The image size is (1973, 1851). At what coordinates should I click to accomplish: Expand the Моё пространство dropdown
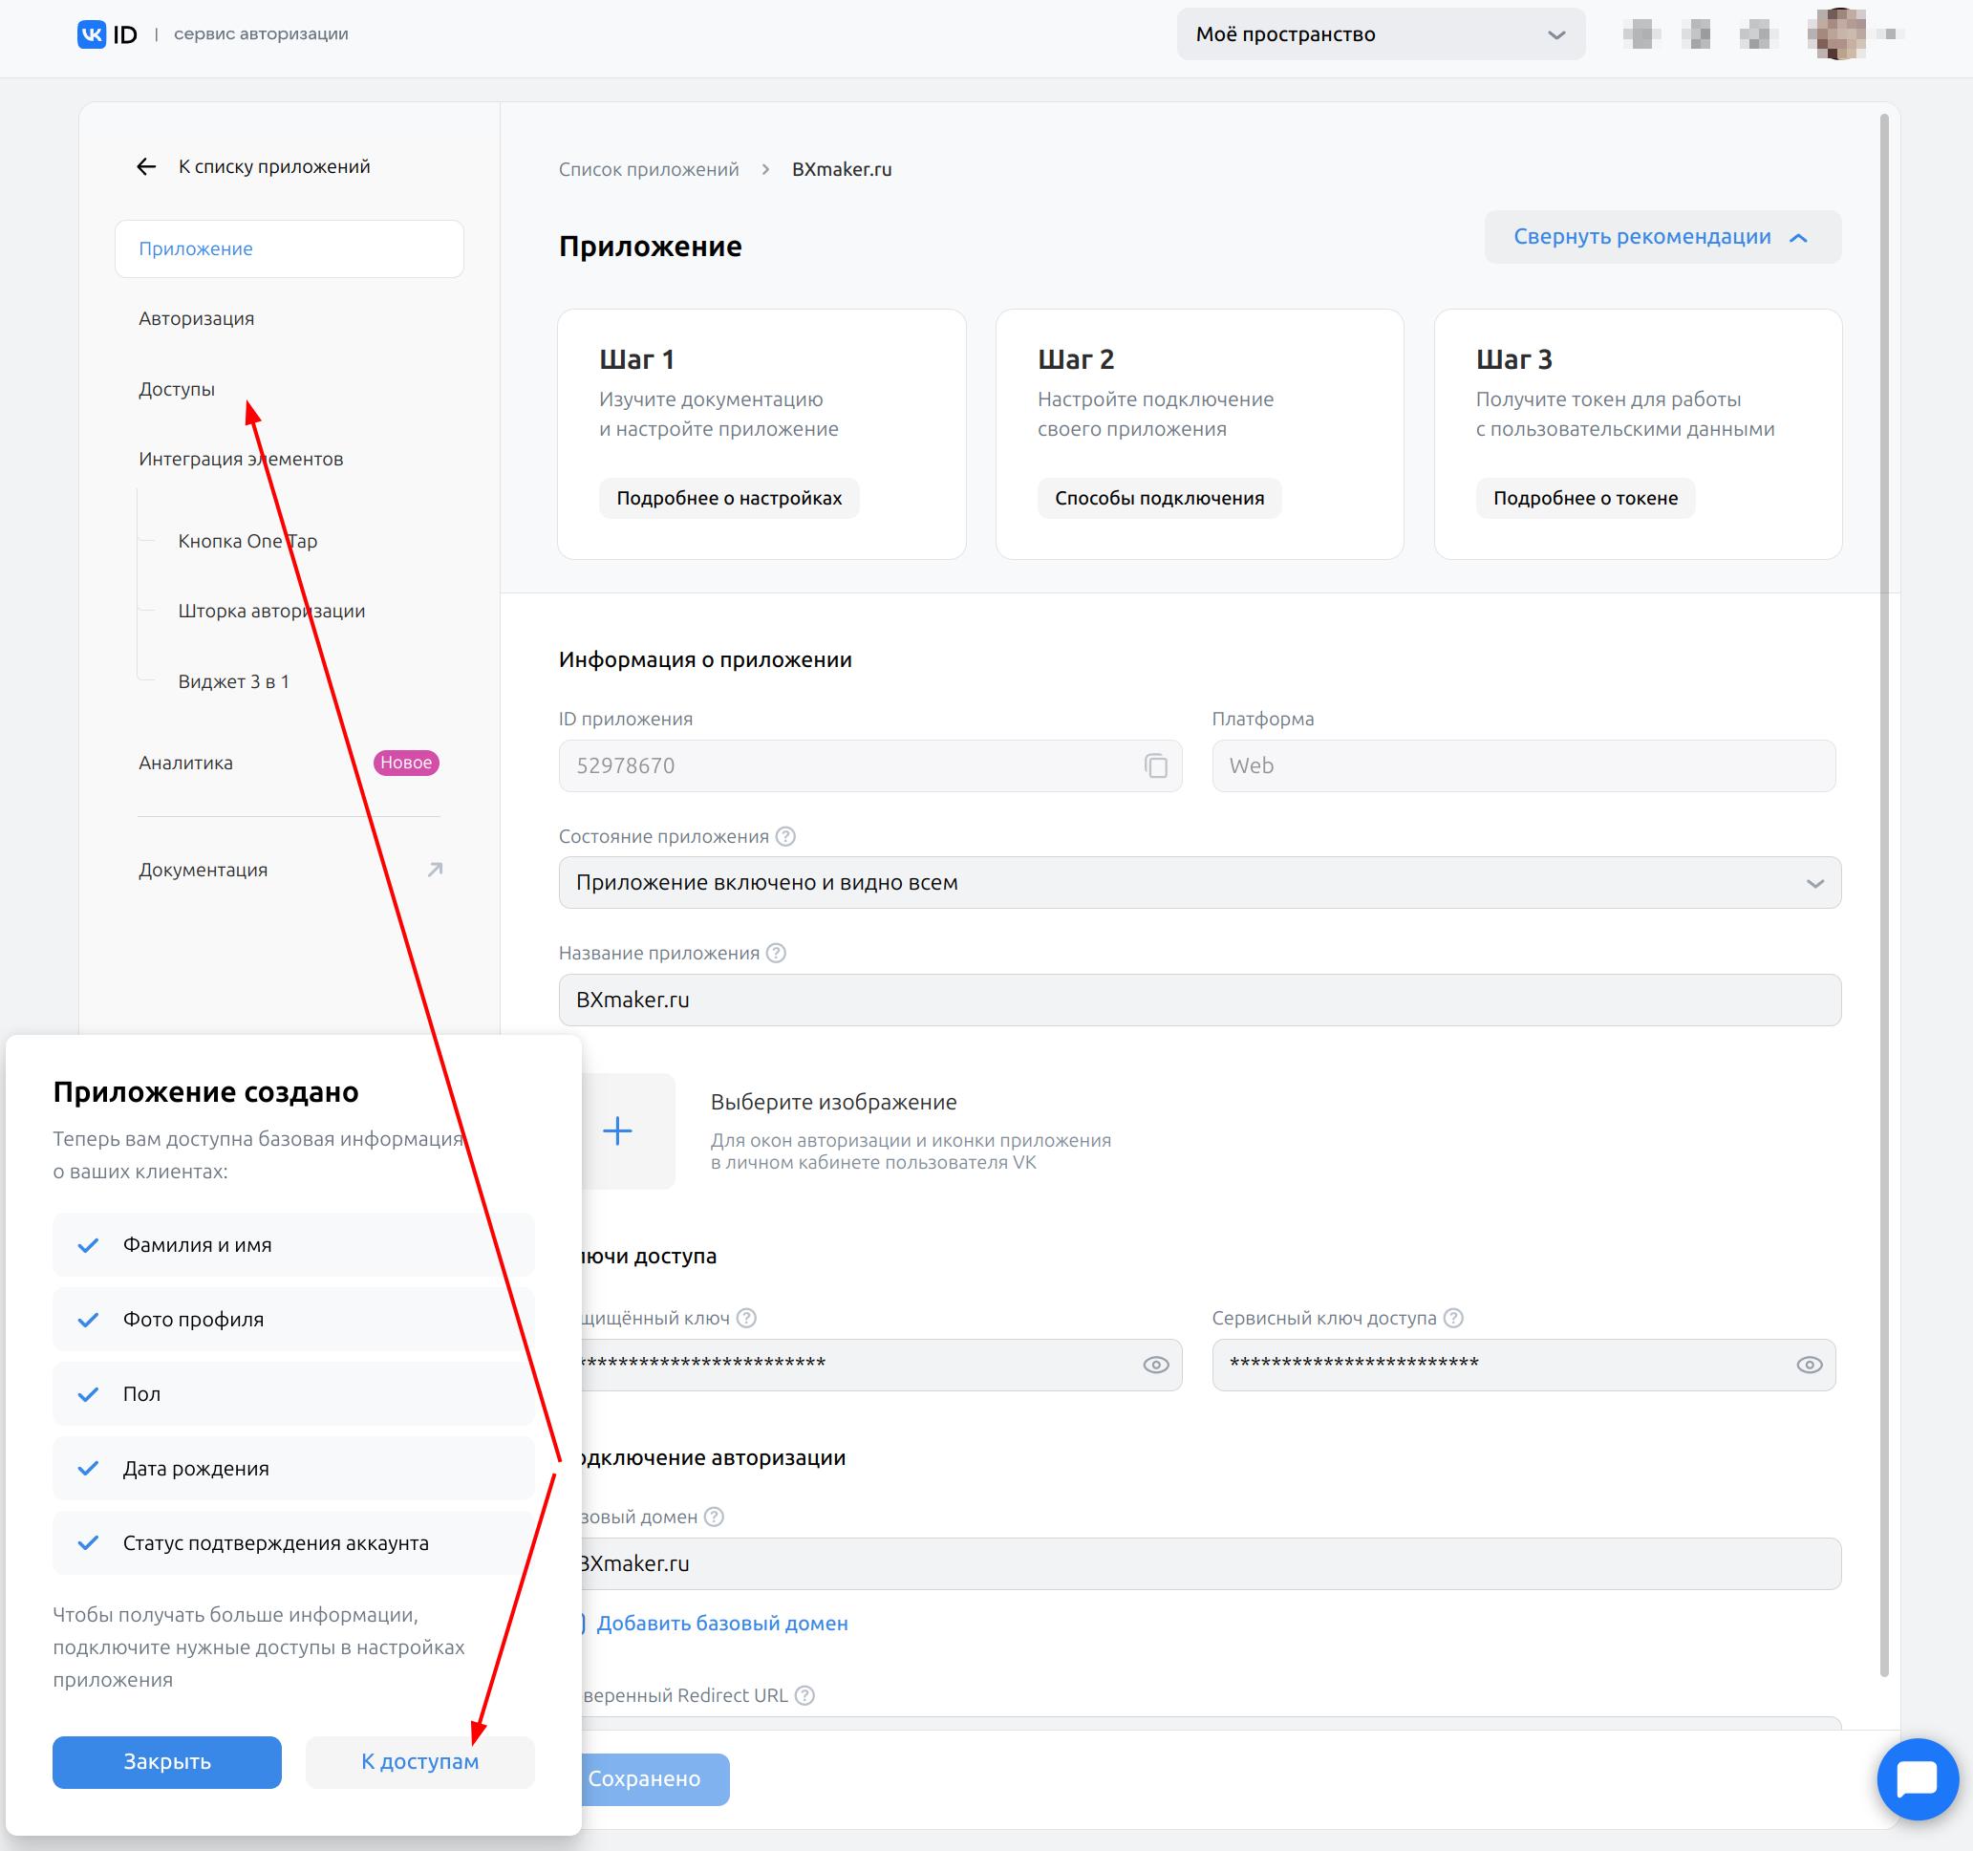[x=1381, y=34]
